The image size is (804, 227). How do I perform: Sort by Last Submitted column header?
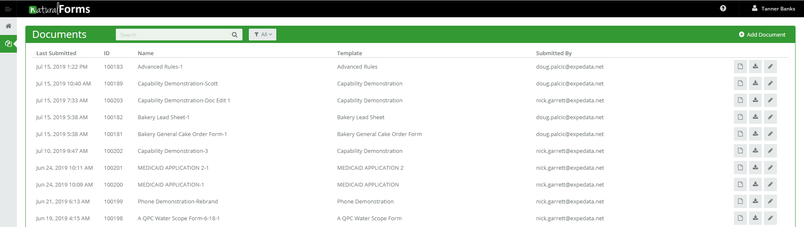56,53
